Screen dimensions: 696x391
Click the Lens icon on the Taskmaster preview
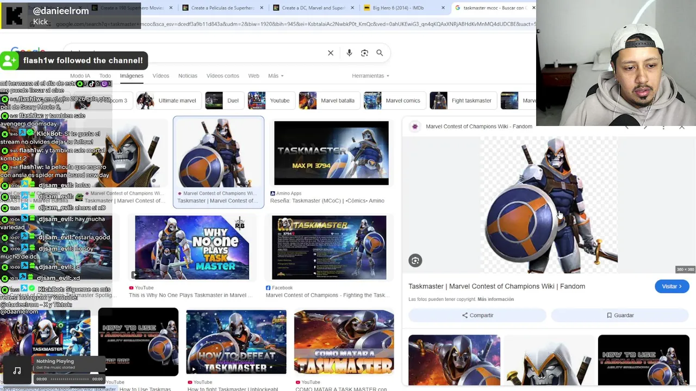click(415, 261)
